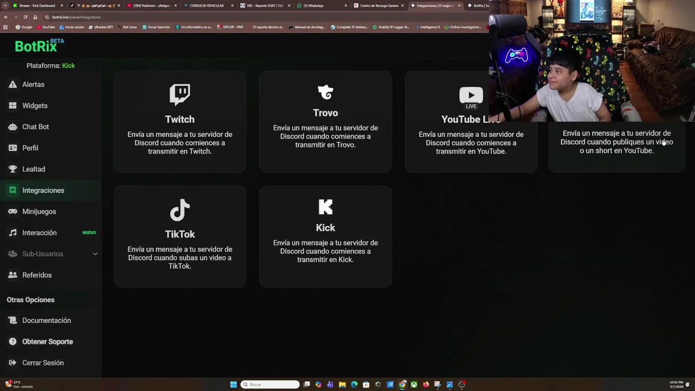Go back with the browser back arrow

(x=5, y=17)
